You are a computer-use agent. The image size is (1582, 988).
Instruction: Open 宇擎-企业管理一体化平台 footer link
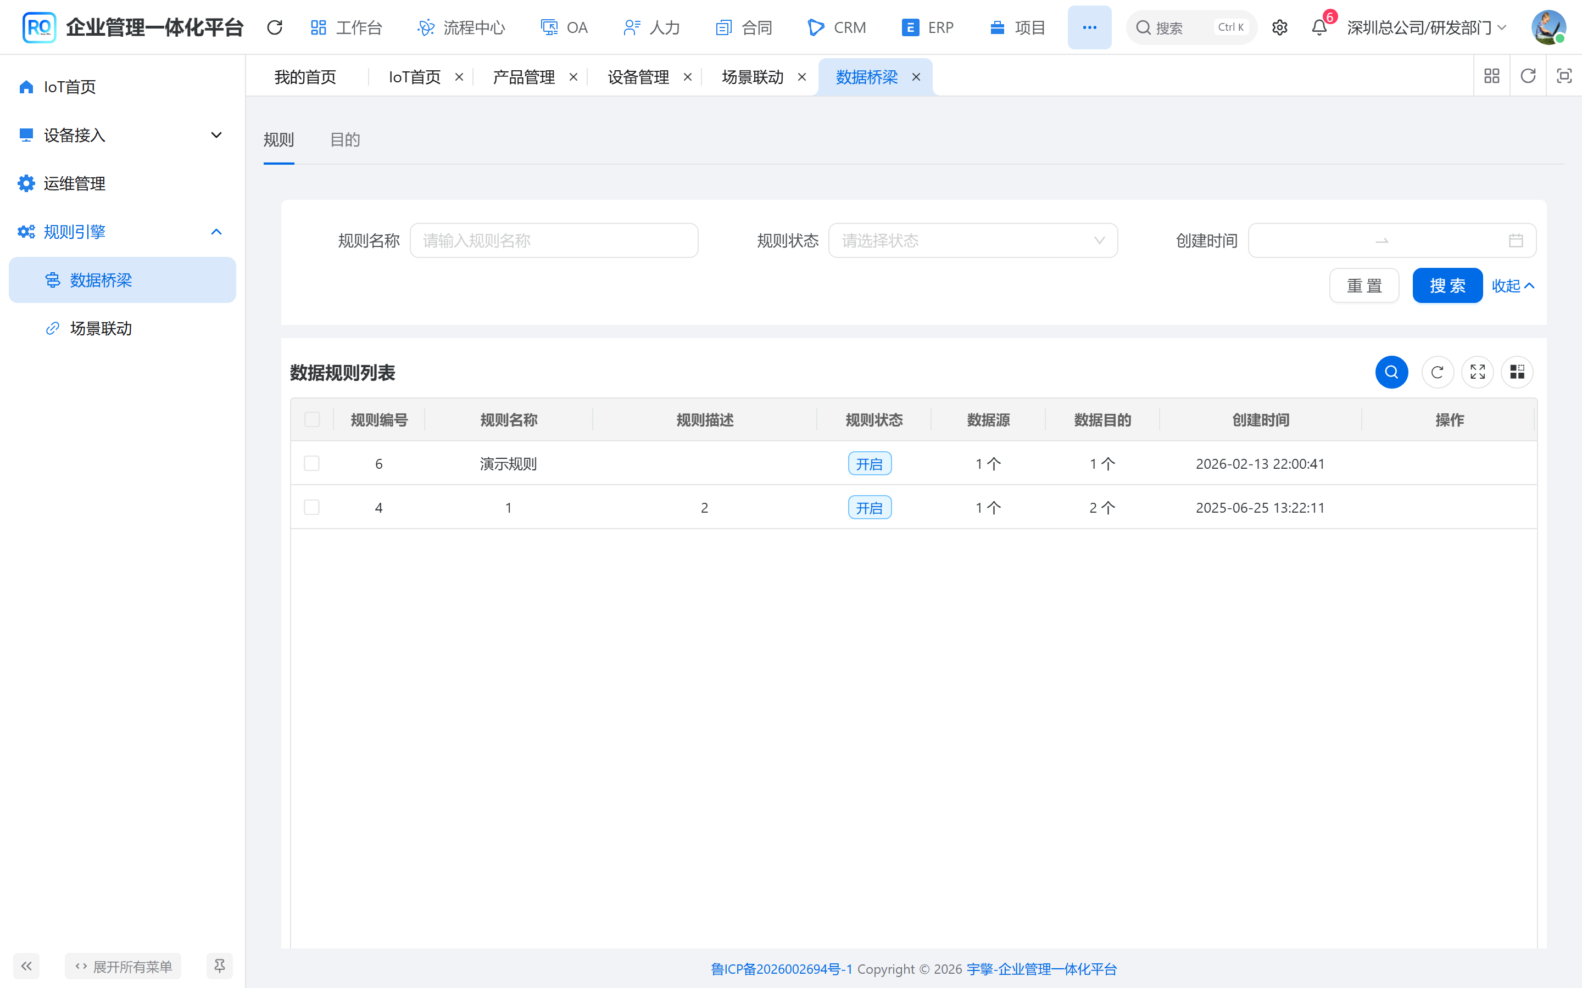[x=1041, y=969]
